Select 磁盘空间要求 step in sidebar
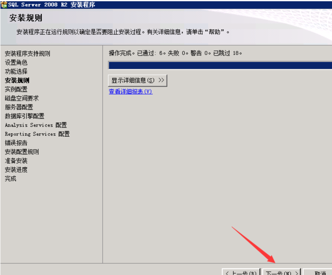This screenshot has width=332, height=275. [22, 98]
